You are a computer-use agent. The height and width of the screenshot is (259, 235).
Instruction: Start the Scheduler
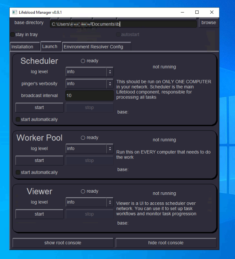click(x=39, y=107)
